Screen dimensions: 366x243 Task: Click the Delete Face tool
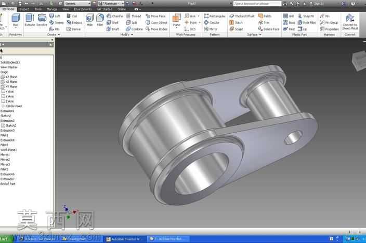[x=269, y=29]
